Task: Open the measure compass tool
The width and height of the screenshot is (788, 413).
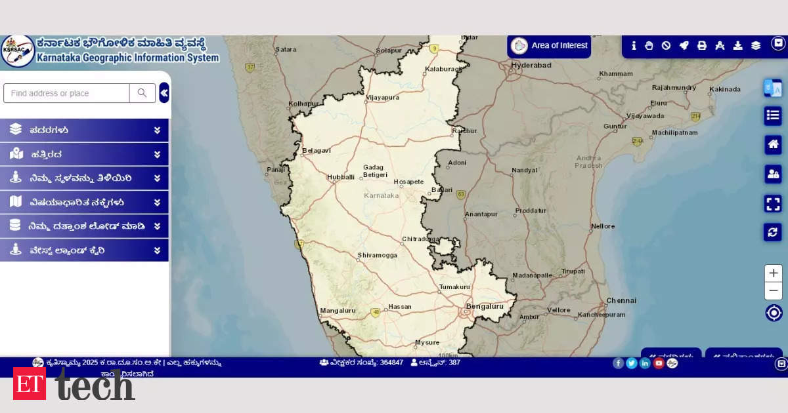Action: coord(720,46)
